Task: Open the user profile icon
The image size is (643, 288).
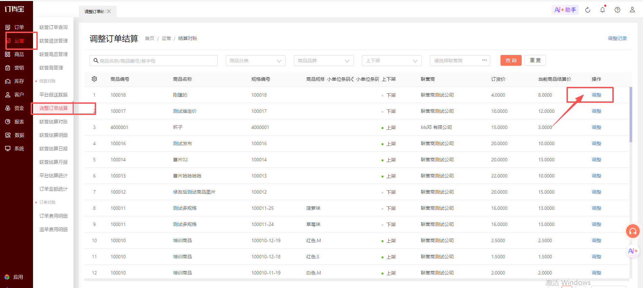Action: point(632,10)
